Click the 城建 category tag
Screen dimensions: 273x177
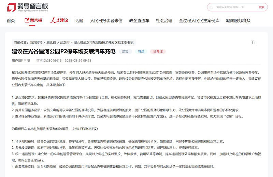pos(141,51)
